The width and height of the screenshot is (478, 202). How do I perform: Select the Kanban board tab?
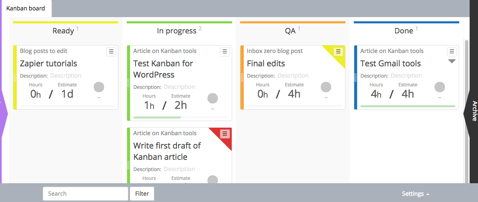click(x=26, y=8)
